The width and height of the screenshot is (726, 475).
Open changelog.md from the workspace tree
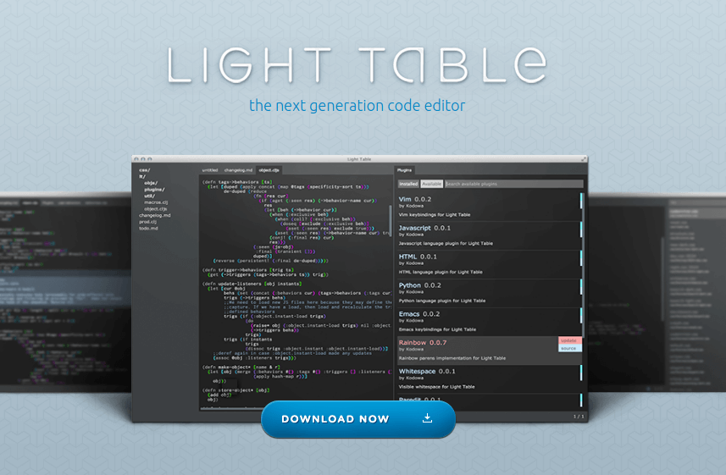pos(155,215)
